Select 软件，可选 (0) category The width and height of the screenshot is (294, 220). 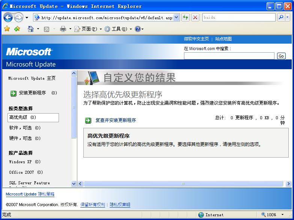click(25, 128)
